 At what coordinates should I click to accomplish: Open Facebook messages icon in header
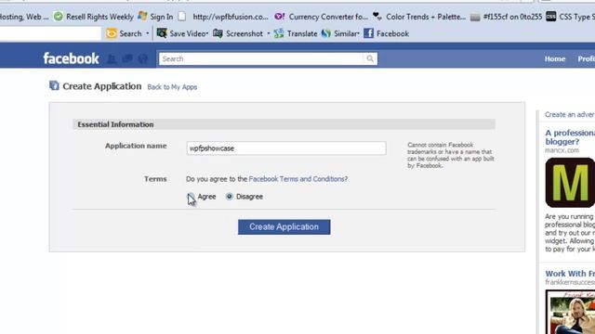127,58
